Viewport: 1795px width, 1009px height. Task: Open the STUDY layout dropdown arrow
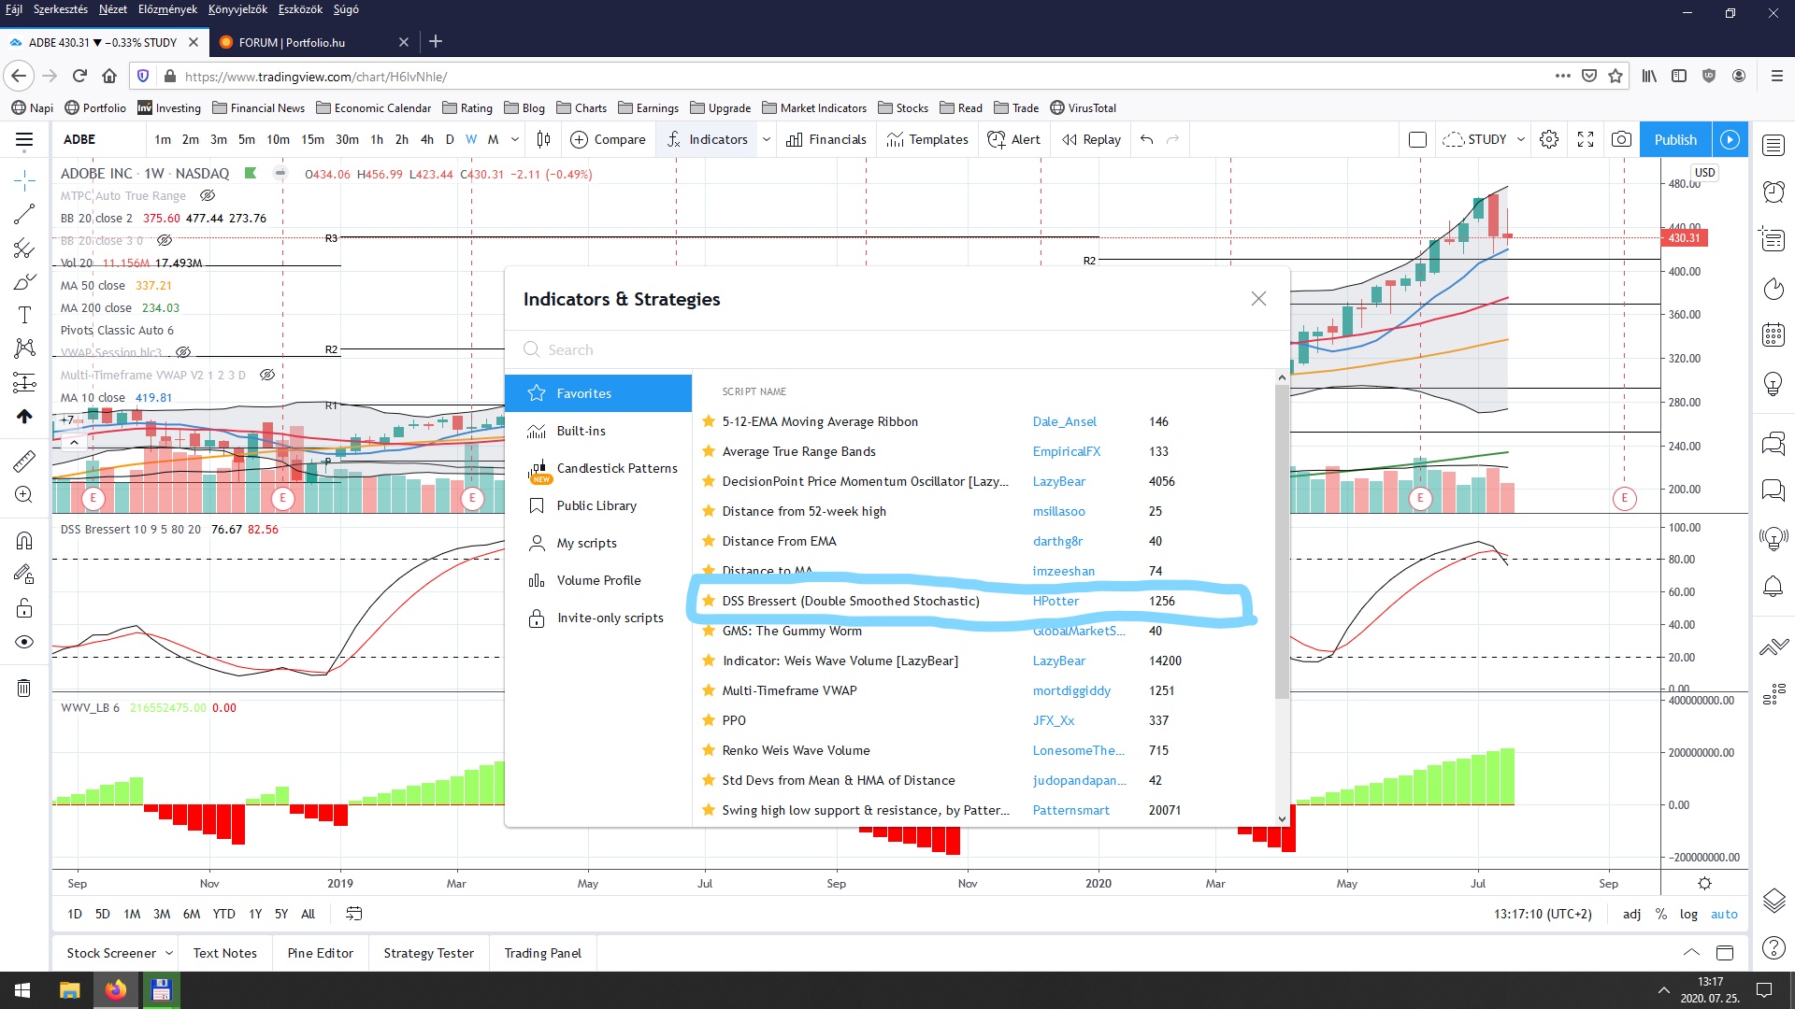click(x=1521, y=139)
